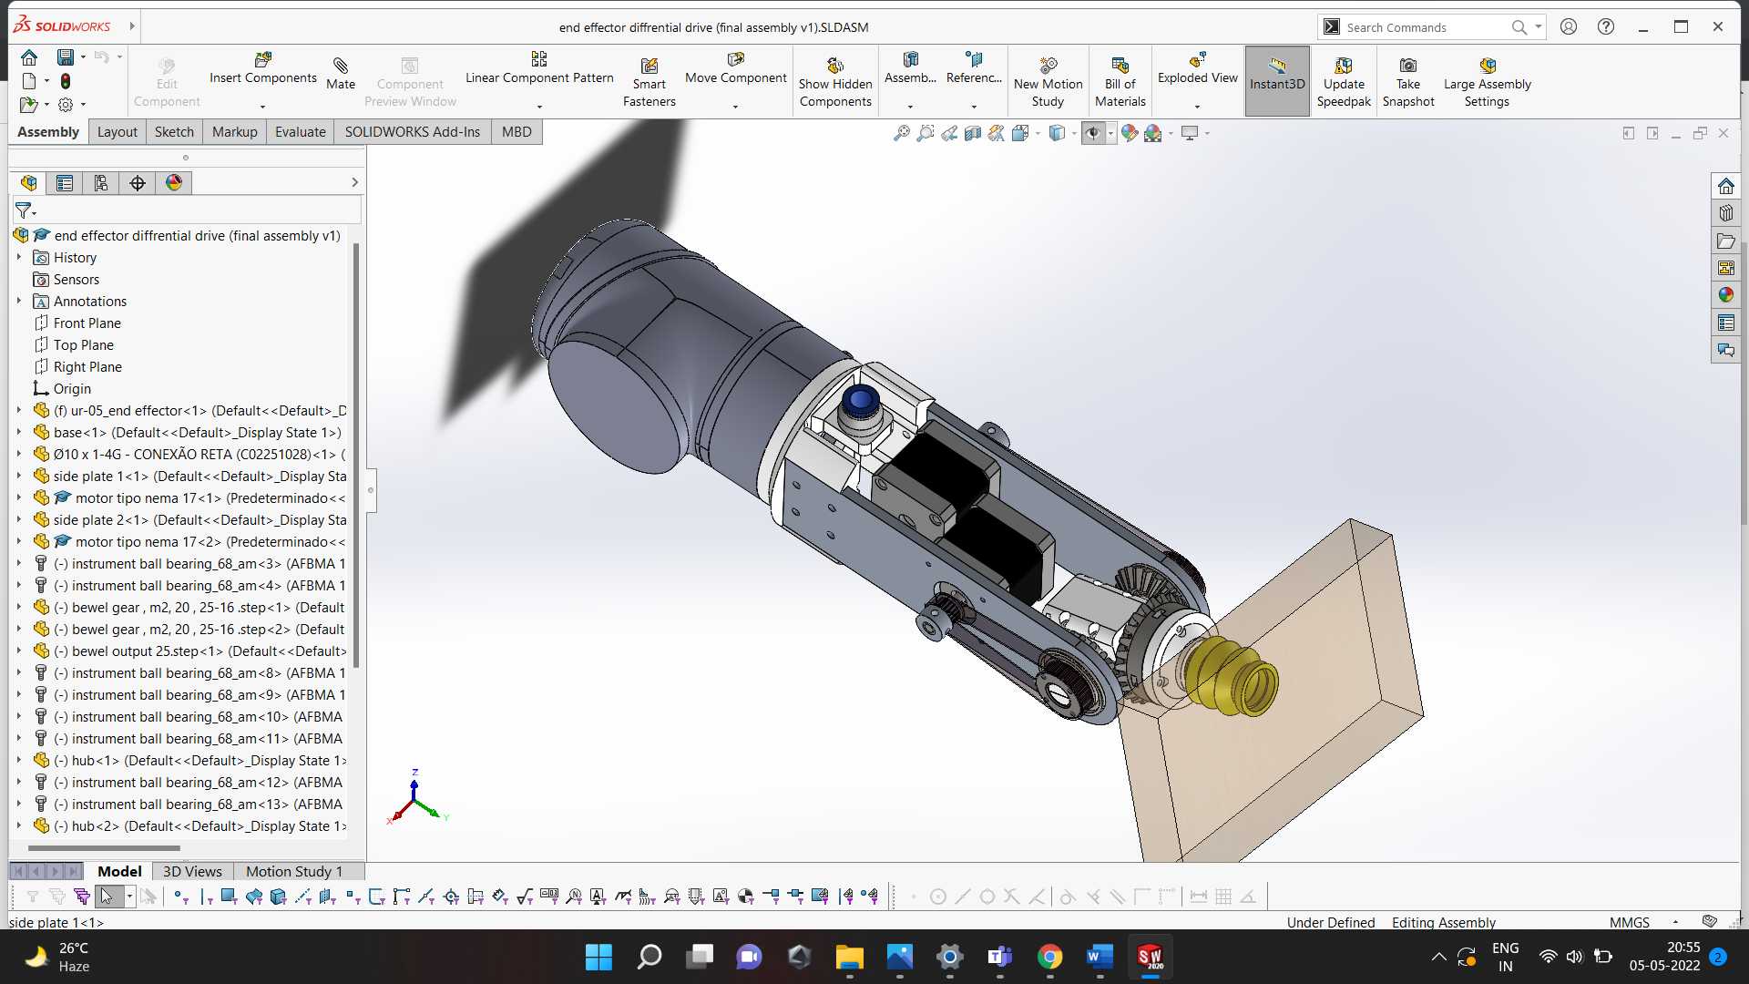Screen dimensions: 1749x984
Task: Click Large Assembly Settings button
Action: 1487,82
